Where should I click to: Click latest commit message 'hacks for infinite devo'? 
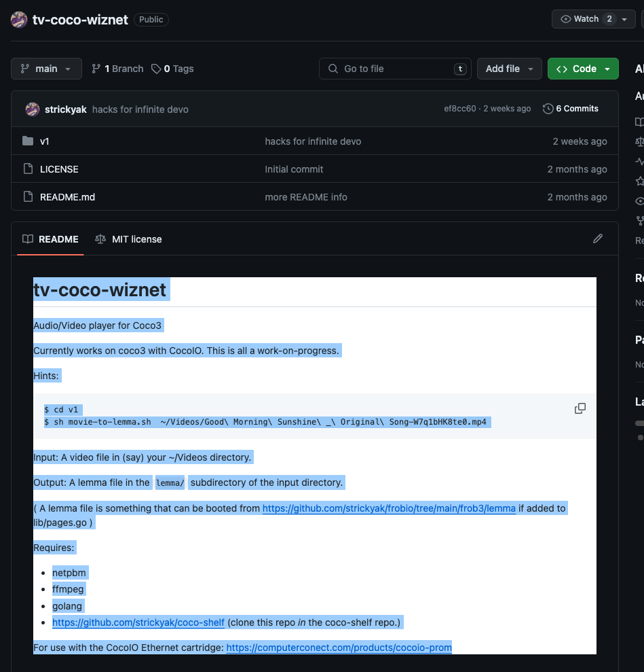[x=140, y=109]
